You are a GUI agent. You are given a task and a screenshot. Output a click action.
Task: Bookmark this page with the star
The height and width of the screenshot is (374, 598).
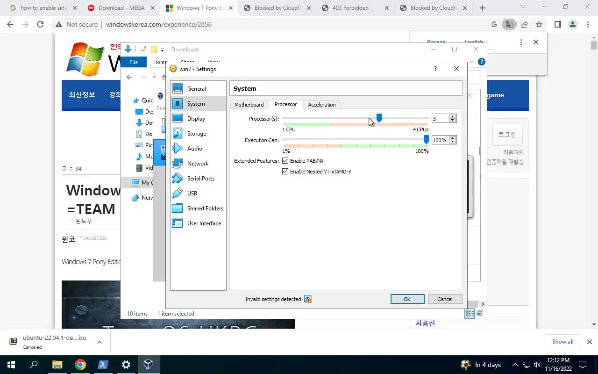coord(539,24)
